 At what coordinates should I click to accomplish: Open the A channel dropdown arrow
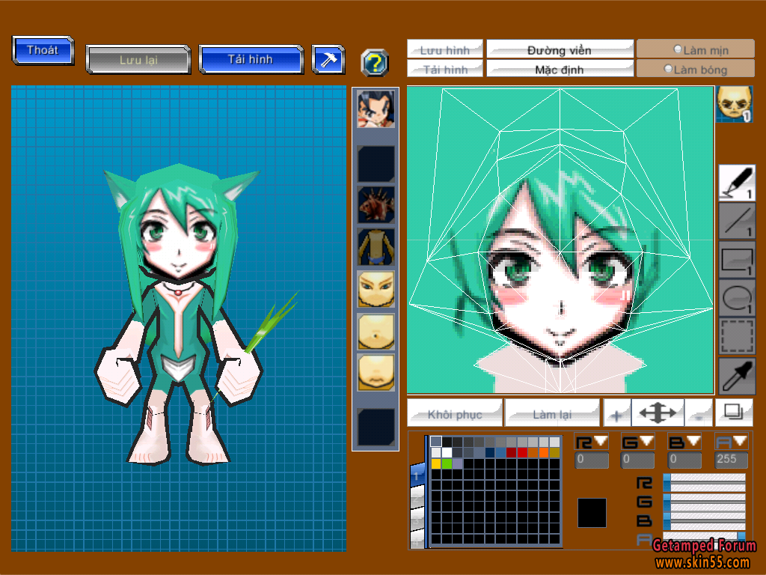click(740, 441)
